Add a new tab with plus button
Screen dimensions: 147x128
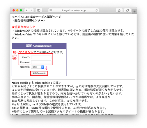(134, 12)
